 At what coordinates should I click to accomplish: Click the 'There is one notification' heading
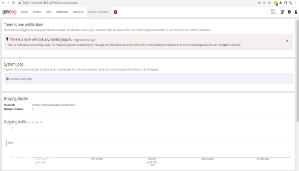pyautogui.click(x=23, y=25)
